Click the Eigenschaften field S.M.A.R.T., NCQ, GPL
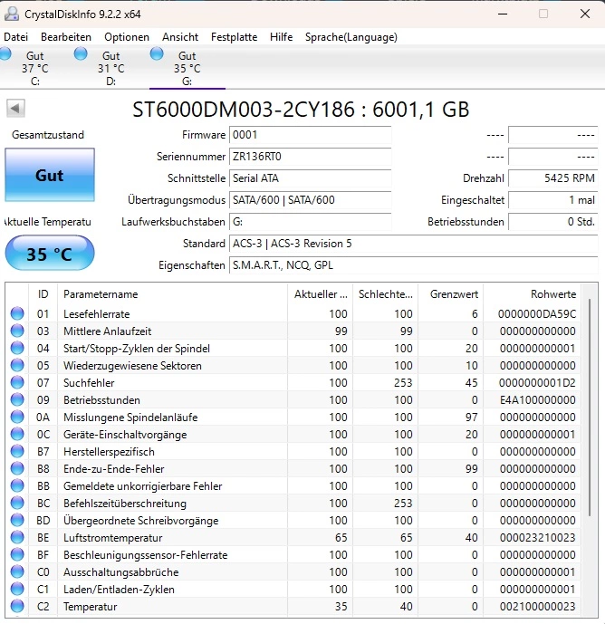Viewport: 605px width, 624px height. [x=414, y=265]
